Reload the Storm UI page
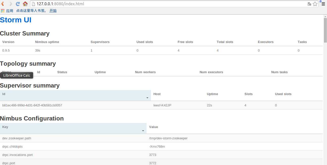Image resolution: width=327 pixels, height=165 pixels. point(18,4)
